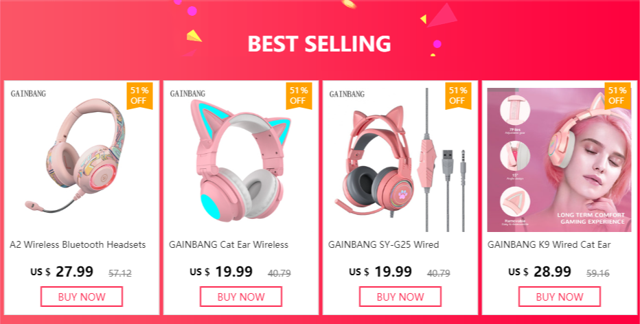640x324 pixels.
Task: Open the GAINBANG K9 Wired Cat Ear title link
Action: 549,244
